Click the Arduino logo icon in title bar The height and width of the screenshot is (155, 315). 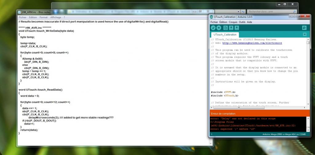pyautogui.click(x=212, y=17)
